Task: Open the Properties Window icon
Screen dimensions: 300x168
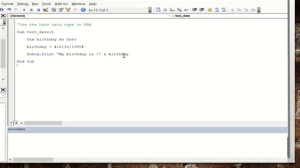Action: click(x=61, y=10)
